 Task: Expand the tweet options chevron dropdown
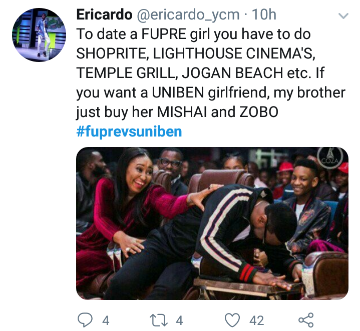click(x=343, y=15)
